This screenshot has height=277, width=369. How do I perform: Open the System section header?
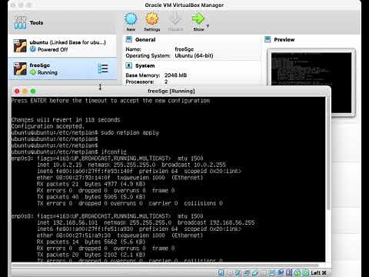pos(145,65)
